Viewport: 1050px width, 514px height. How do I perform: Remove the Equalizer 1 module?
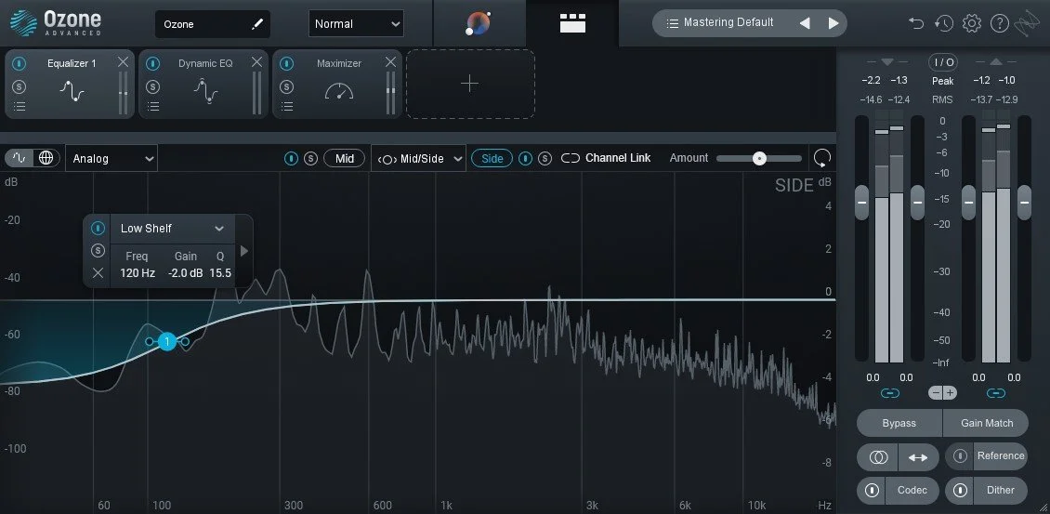pyautogui.click(x=124, y=62)
